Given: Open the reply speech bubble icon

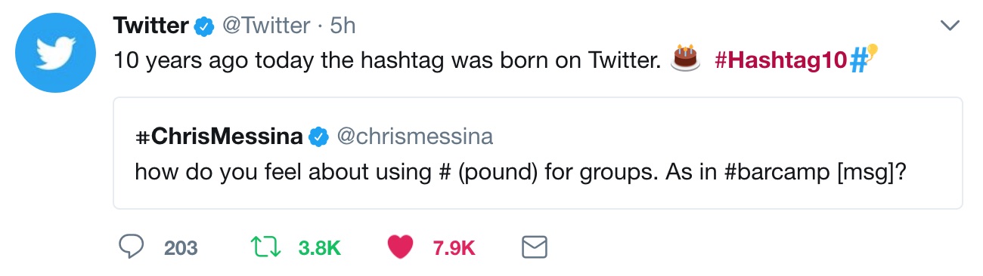Looking at the screenshot, I should [x=133, y=246].
